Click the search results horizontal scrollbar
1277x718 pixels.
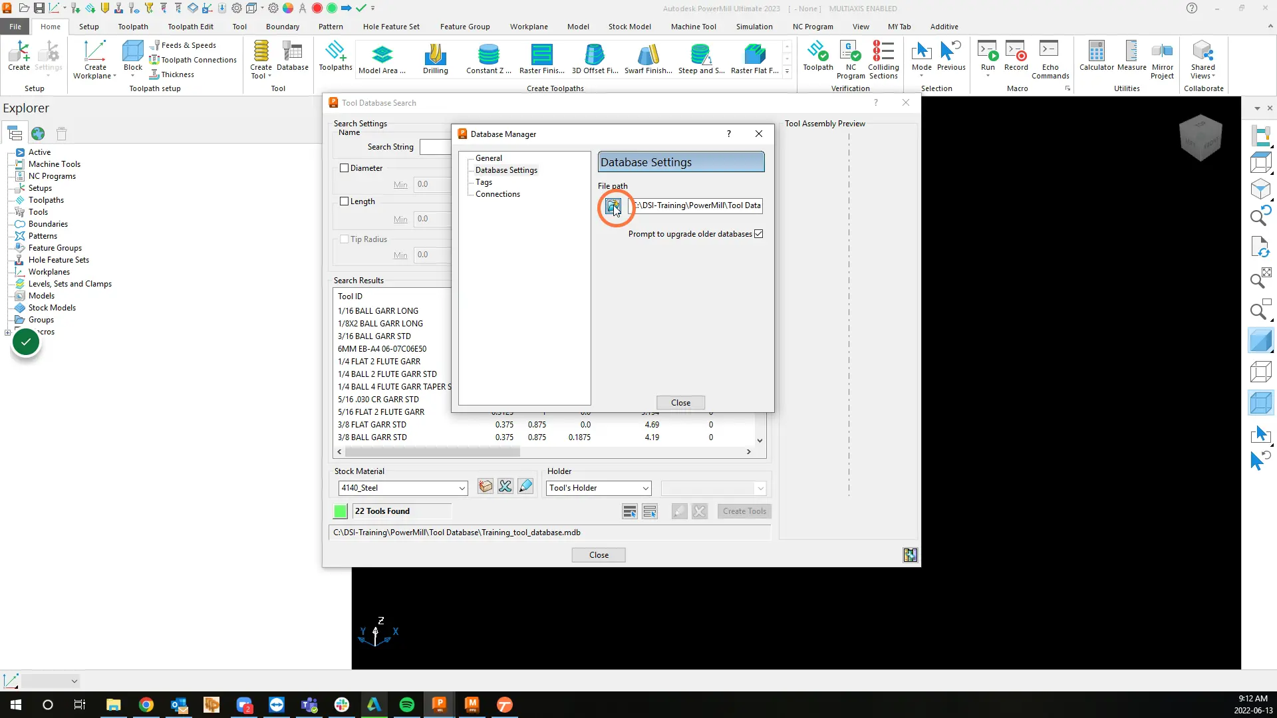click(432, 452)
